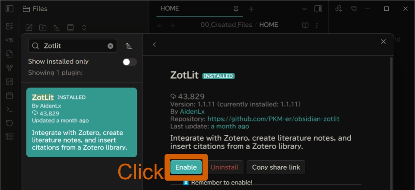The image size is (415, 190).
Task: Open the obsidian-zotlit GitHub repository link
Action: [273, 119]
